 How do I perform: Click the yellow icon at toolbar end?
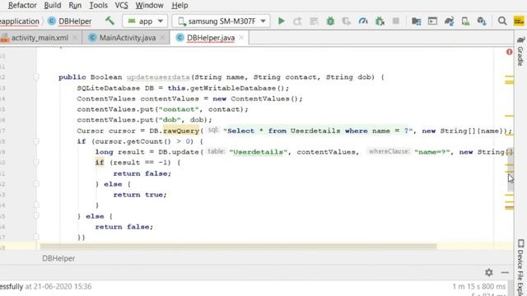pos(519,21)
